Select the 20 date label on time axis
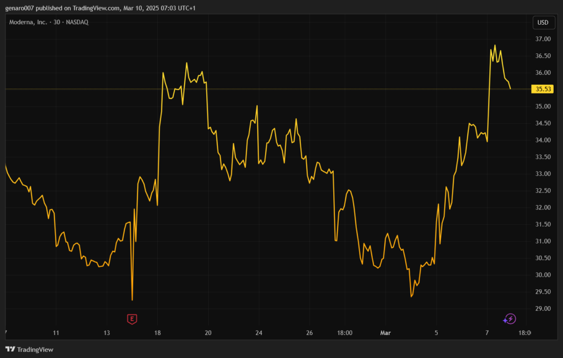Image resolution: width=563 pixels, height=358 pixels. (208, 333)
